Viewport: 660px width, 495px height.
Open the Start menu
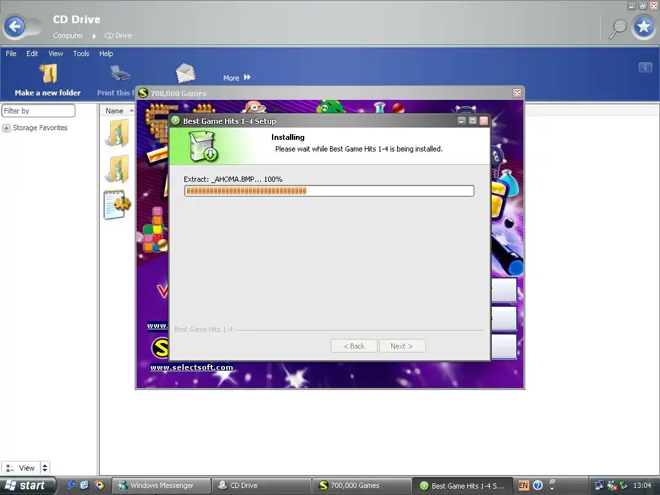(x=28, y=485)
